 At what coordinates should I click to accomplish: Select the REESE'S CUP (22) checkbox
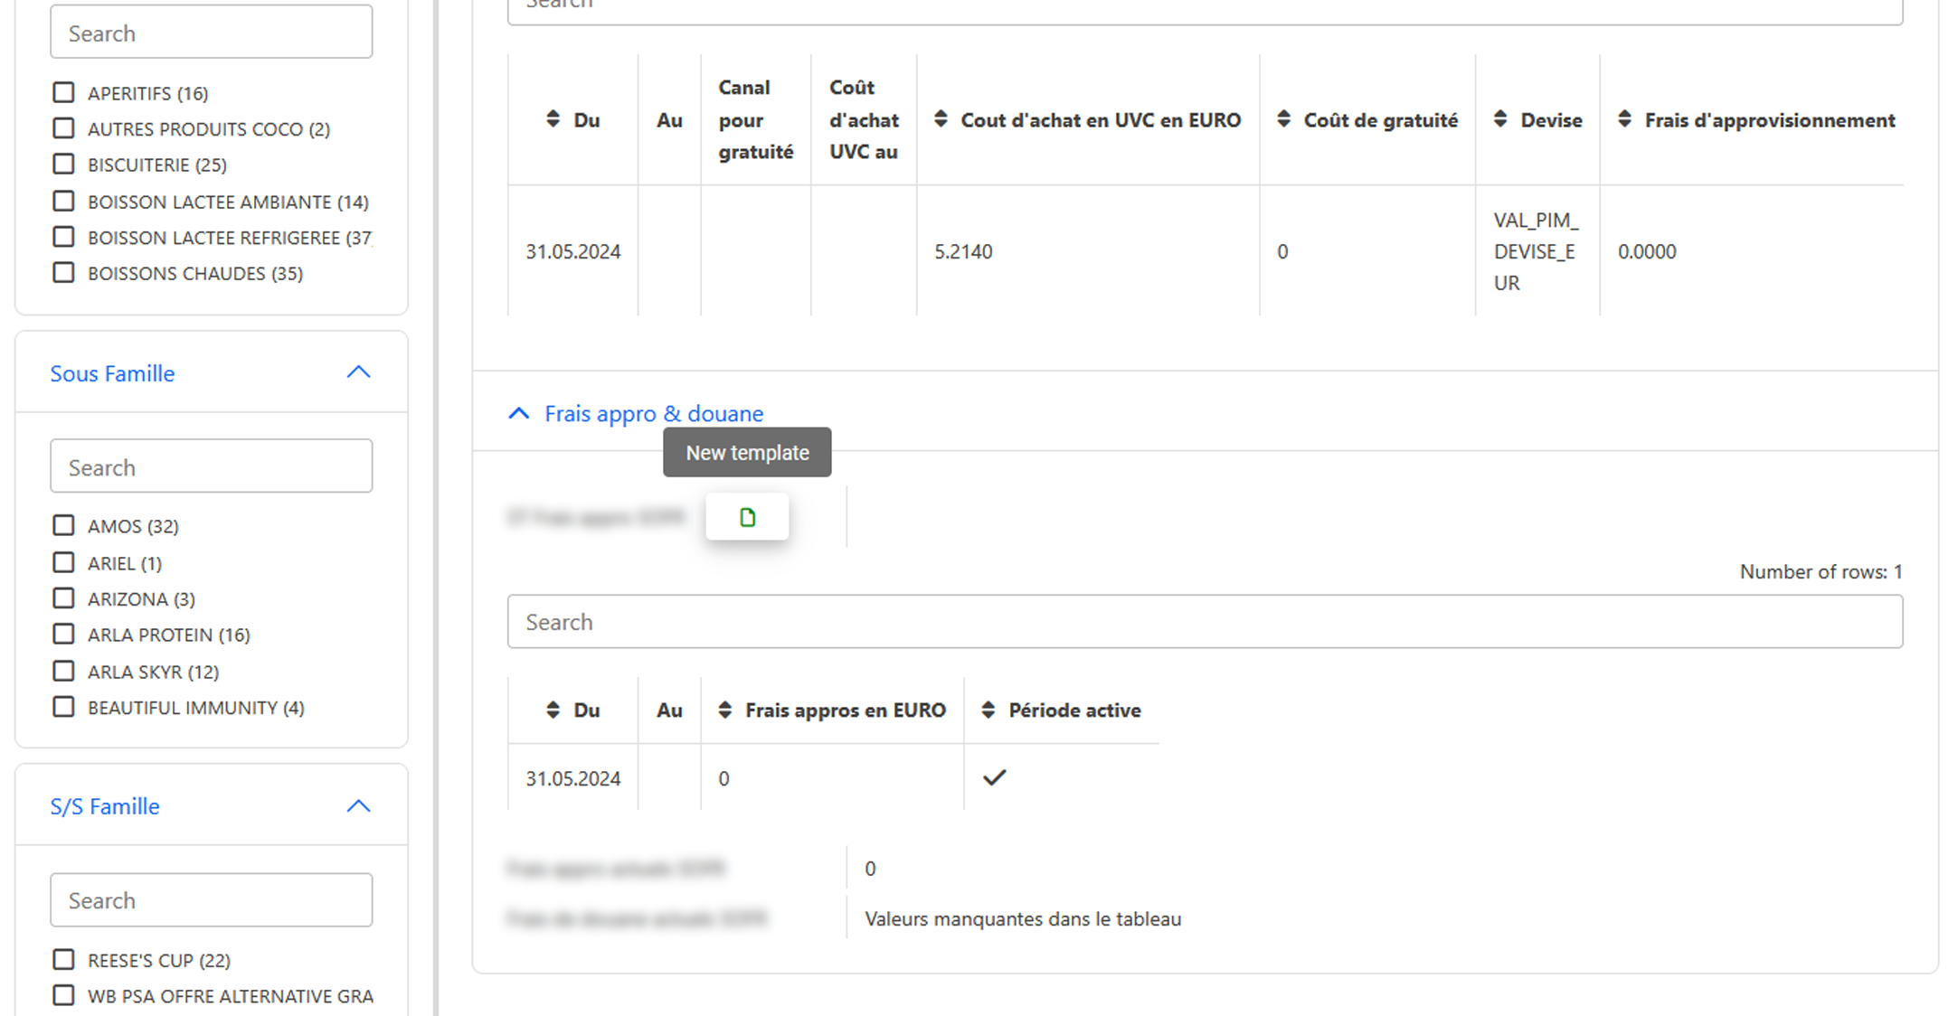click(63, 960)
